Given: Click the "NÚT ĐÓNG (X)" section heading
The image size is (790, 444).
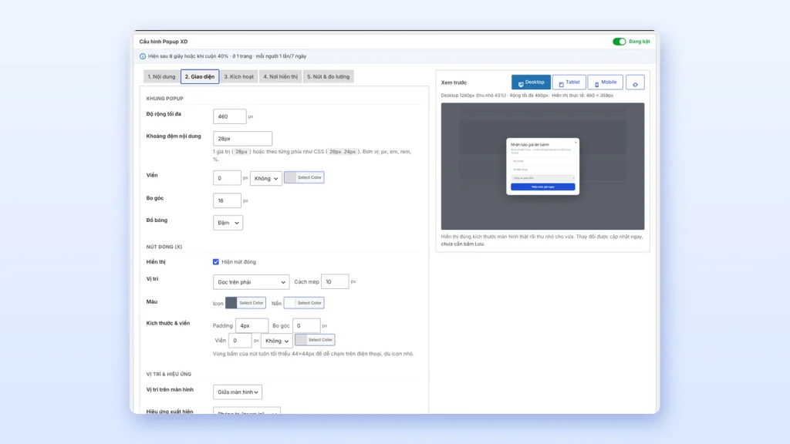Looking at the screenshot, I should click(x=164, y=247).
